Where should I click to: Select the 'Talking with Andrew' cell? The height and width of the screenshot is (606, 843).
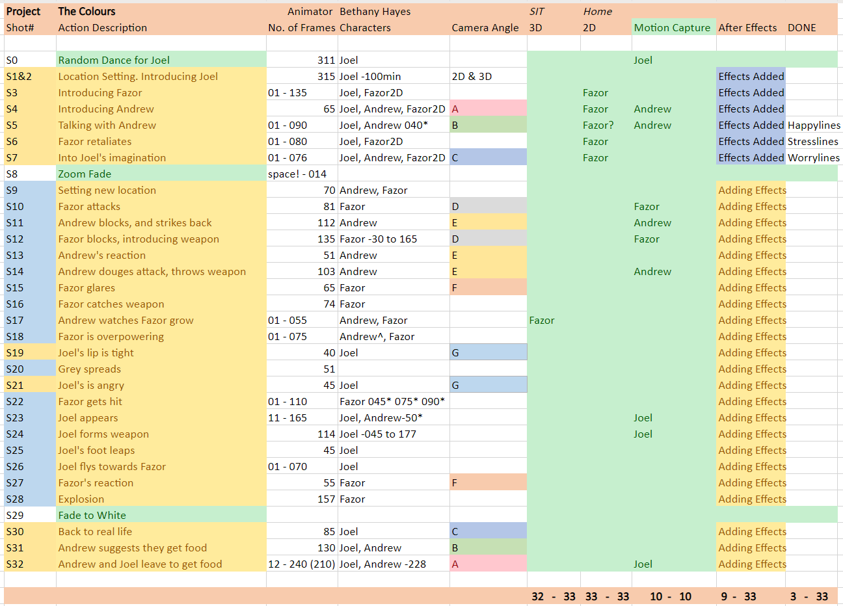[x=161, y=125]
